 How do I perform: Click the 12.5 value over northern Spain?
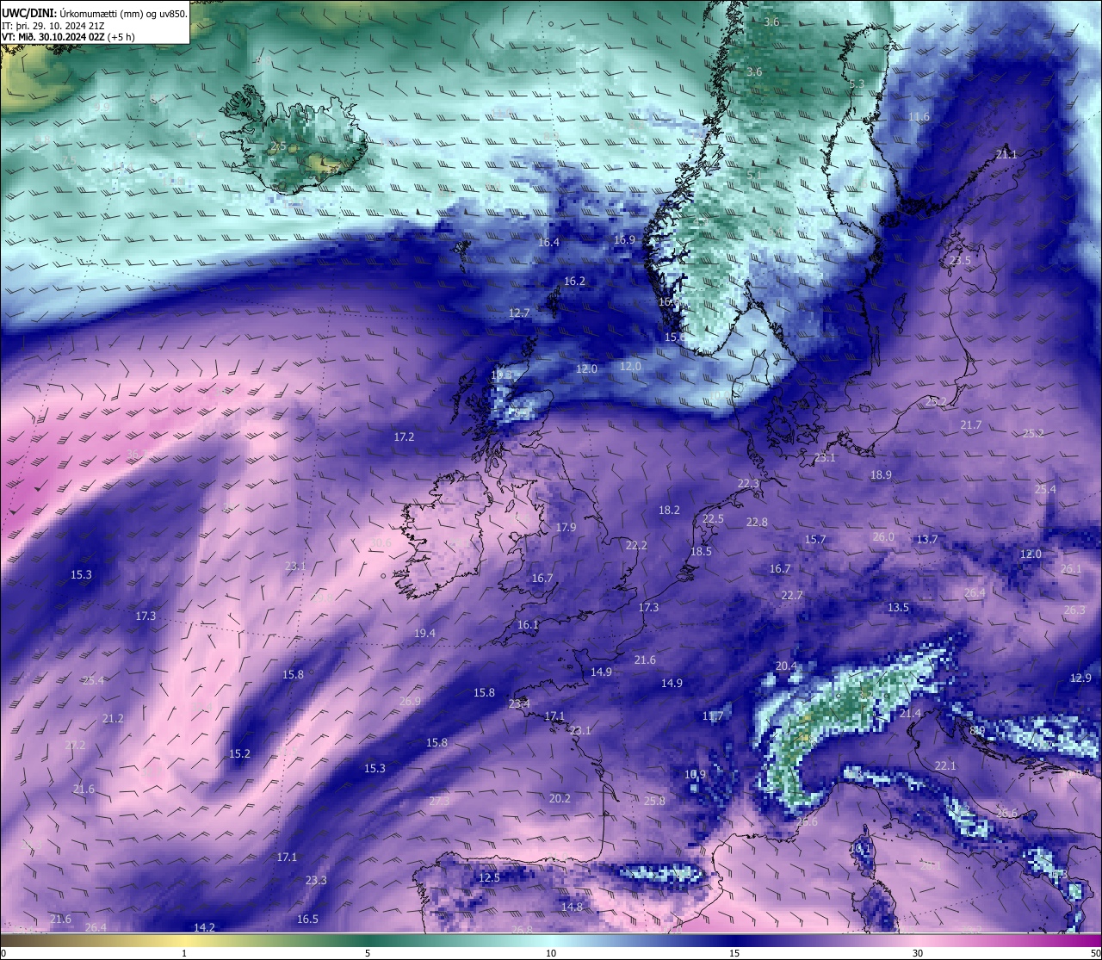tap(489, 877)
